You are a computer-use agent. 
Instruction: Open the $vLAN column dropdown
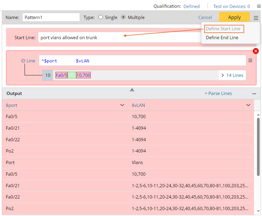[248, 105]
